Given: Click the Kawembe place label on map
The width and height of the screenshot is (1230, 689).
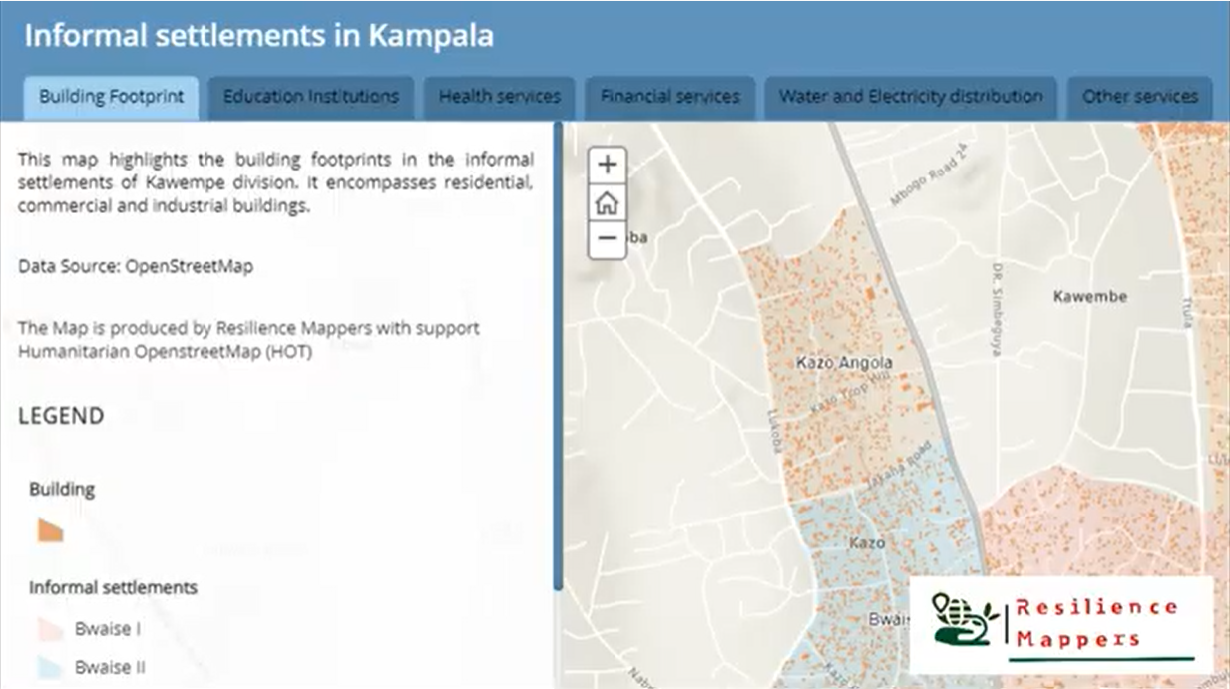Looking at the screenshot, I should (x=1089, y=296).
